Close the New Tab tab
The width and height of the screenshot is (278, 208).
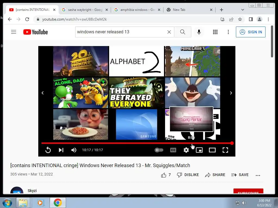[x=211, y=10]
